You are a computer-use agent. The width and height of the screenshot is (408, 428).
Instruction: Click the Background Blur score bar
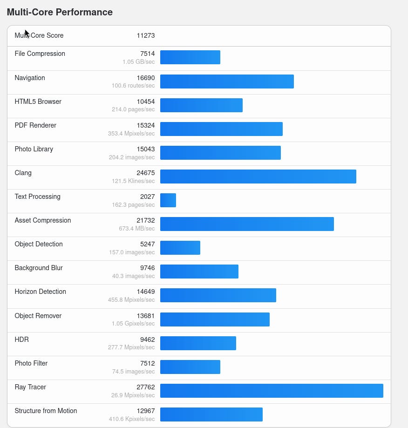point(199,272)
